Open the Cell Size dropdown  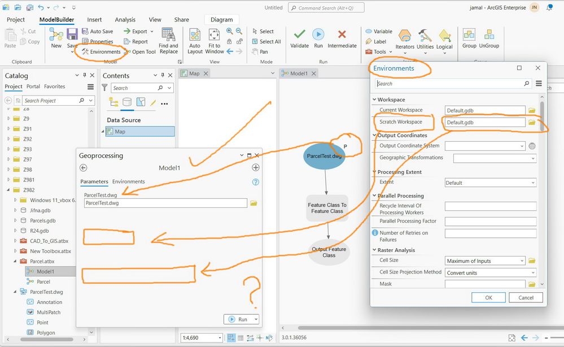(x=522, y=261)
